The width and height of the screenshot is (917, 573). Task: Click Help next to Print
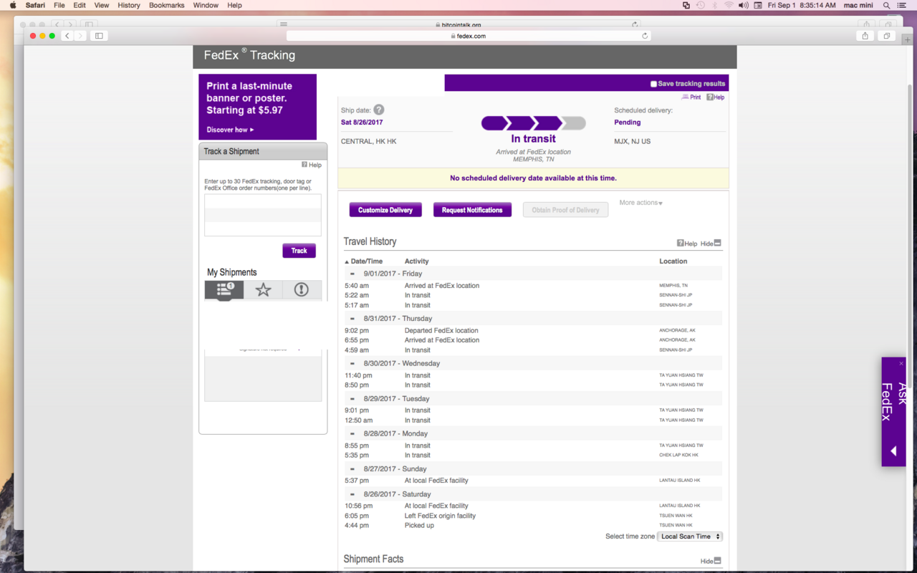716,97
